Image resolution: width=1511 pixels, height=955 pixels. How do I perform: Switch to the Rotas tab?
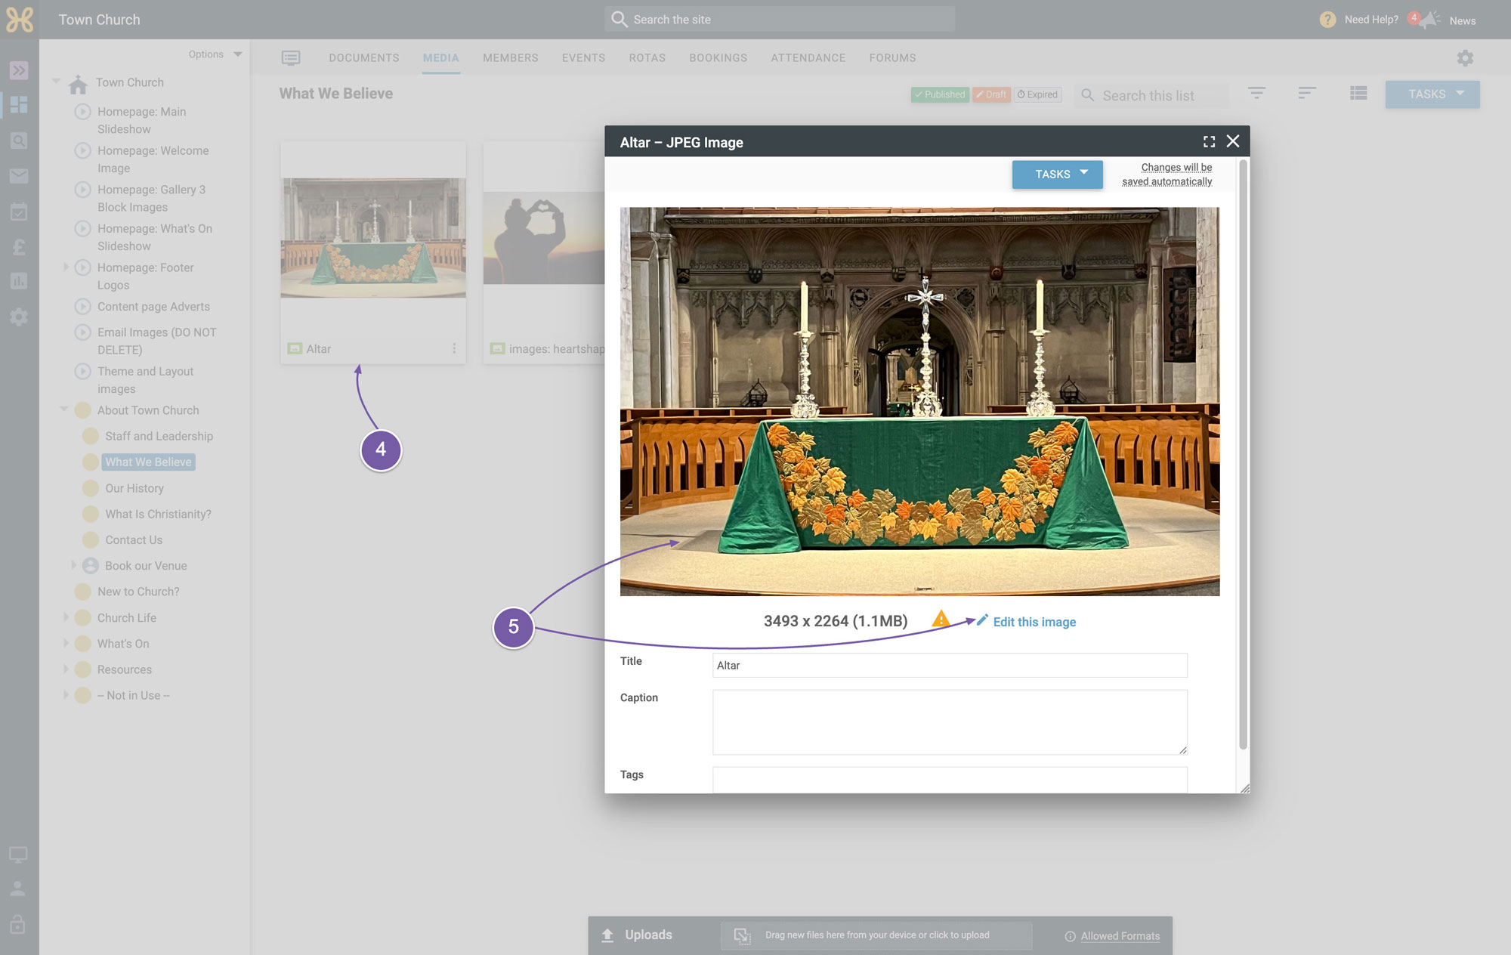tap(647, 58)
